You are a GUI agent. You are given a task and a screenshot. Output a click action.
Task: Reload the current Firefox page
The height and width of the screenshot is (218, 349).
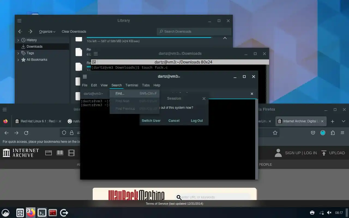(26, 133)
